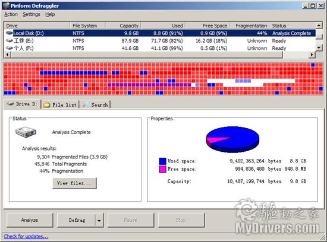Select the 个人 (F:) drive icon
This screenshot has width=327, height=242.
(10, 48)
